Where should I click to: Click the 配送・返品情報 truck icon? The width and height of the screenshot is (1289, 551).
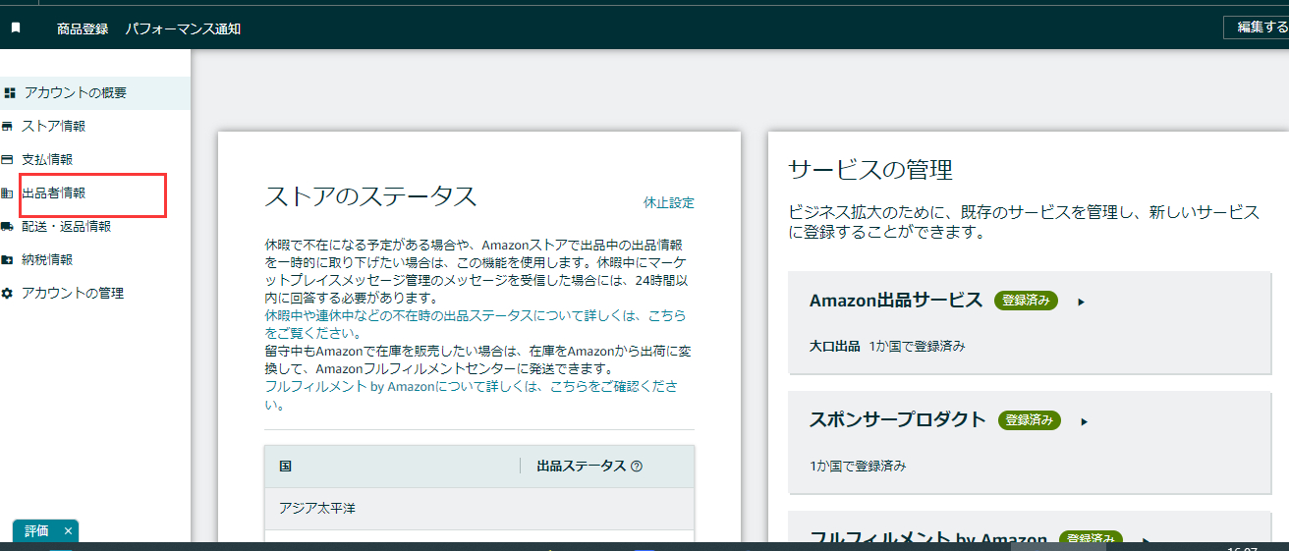pos(8,227)
